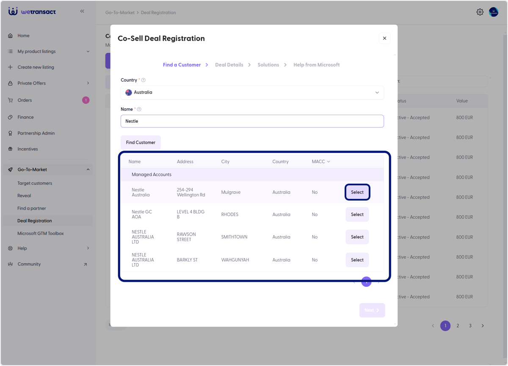
Task: Click the Name column header
Action: click(135, 162)
